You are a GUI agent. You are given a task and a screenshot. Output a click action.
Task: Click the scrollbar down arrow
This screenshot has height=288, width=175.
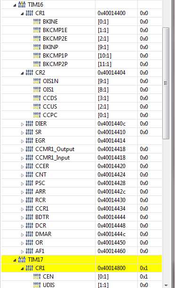[166, 285]
